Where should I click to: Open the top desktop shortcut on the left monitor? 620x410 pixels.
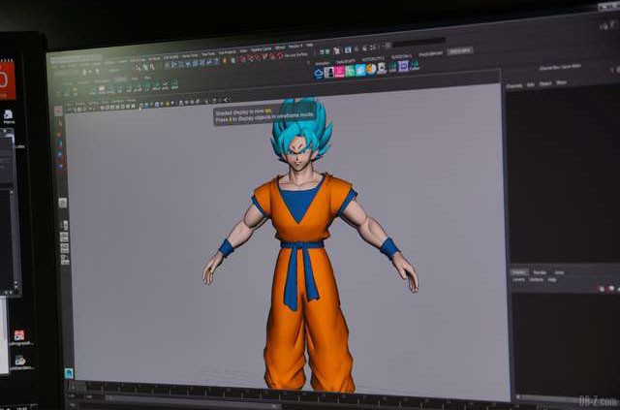click(x=9, y=116)
